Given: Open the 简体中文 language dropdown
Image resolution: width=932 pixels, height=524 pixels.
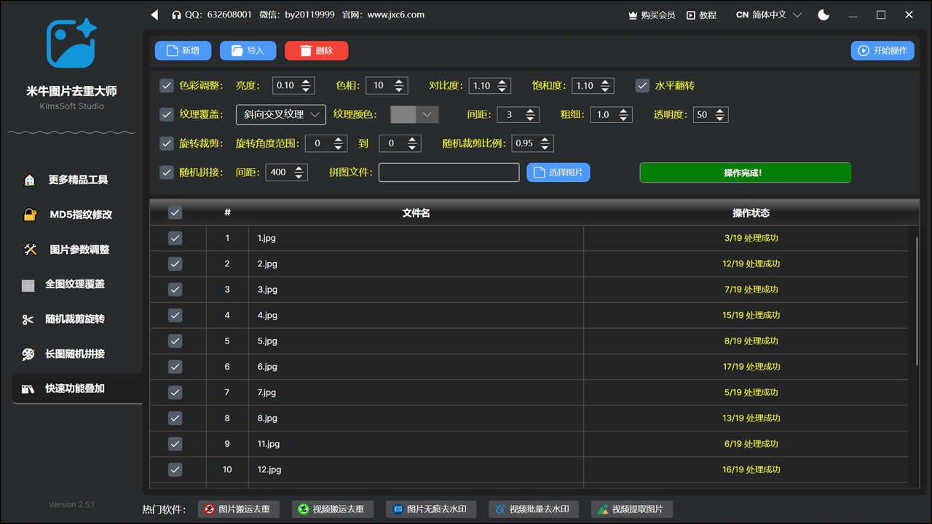Looking at the screenshot, I should click(x=769, y=15).
